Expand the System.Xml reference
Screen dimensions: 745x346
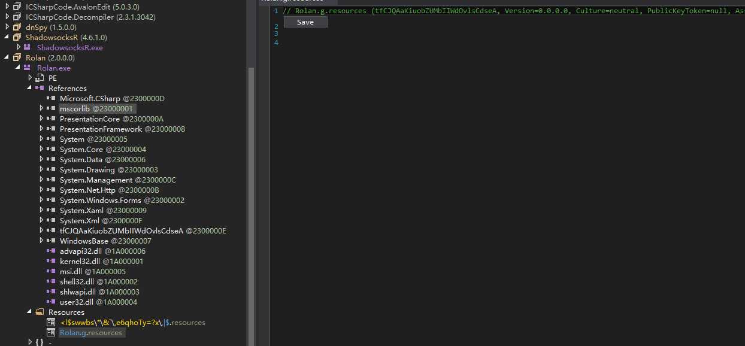(x=41, y=220)
